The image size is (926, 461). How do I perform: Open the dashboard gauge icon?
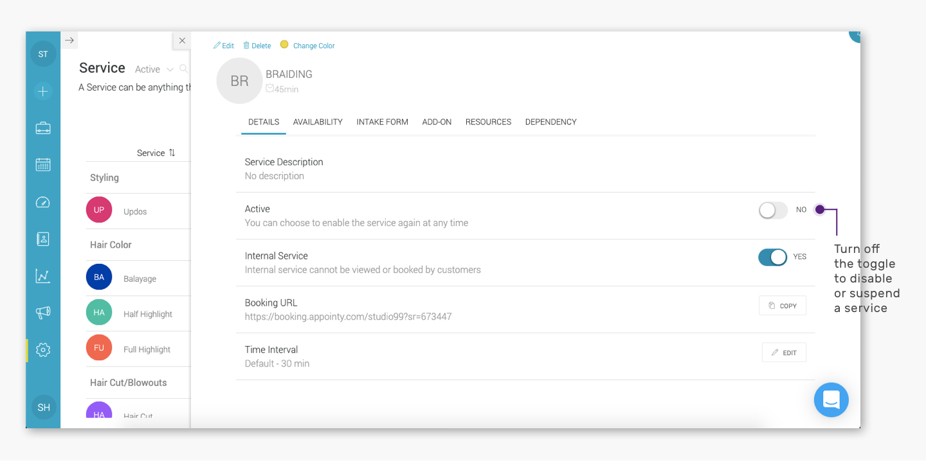click(x=43, y=202)
